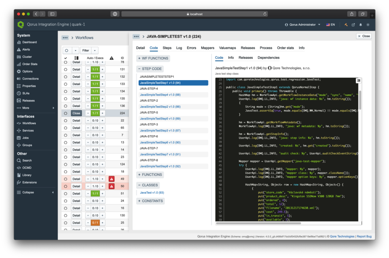This screenshot has height=258, width=389.
Task: Open the external link icon in the header
Action: (353, 25)
